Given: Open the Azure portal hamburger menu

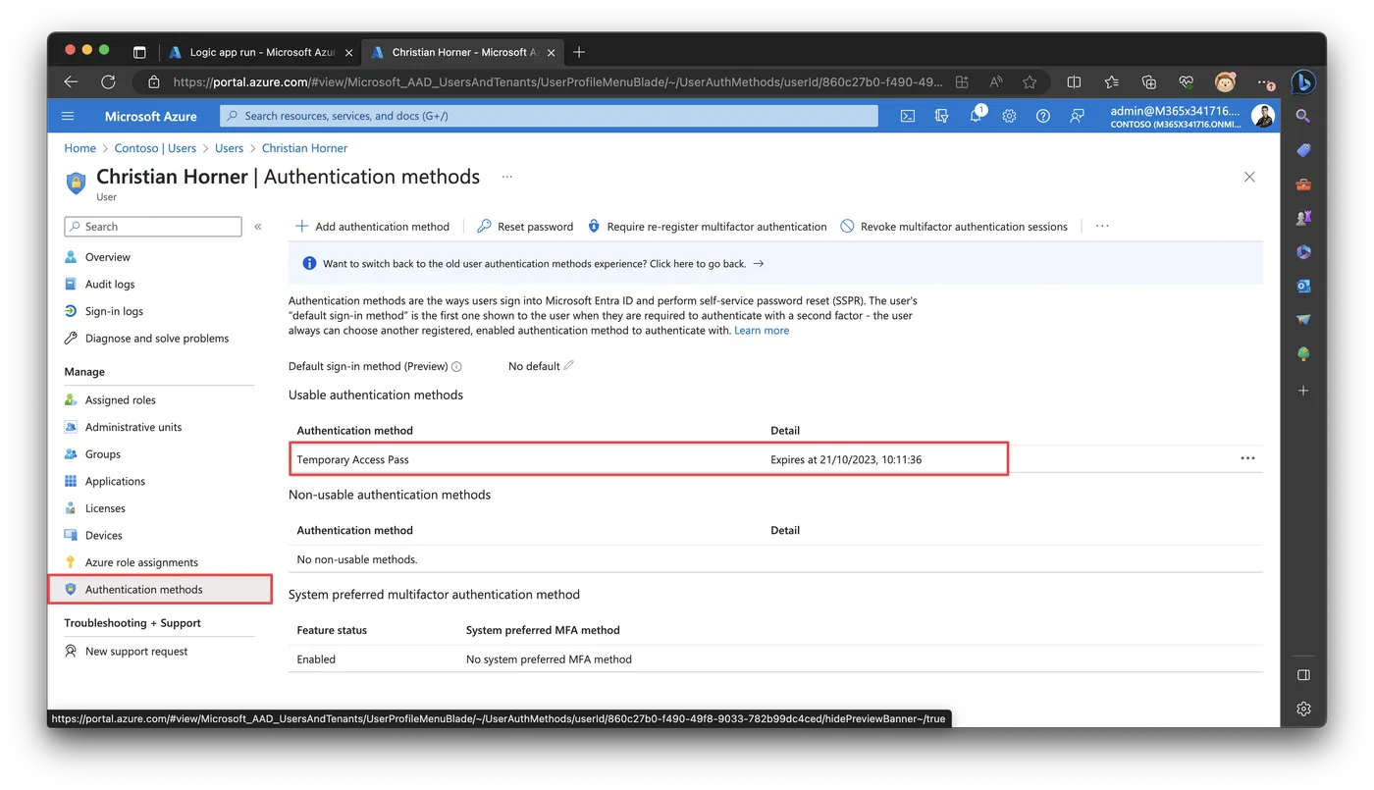Looking at the screenshot, I should [68, 116].
